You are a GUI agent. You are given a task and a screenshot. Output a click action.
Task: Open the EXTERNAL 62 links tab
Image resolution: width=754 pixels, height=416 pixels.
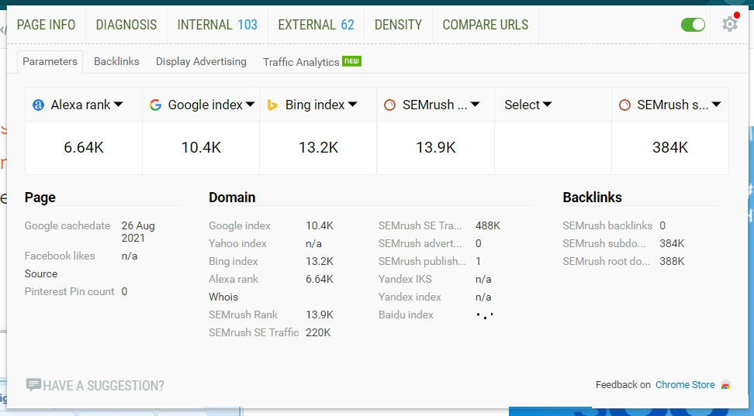pyautogui.click(x=316, y=25)
